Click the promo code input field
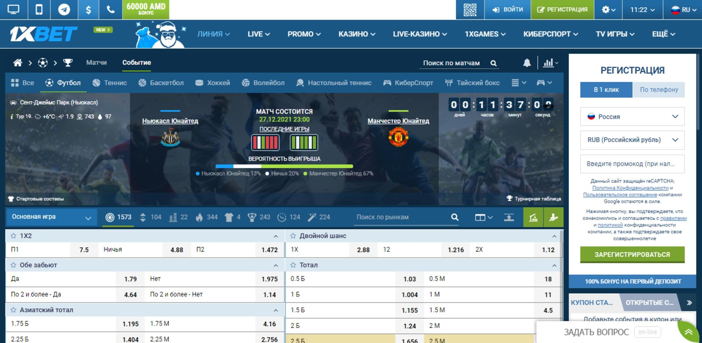 [x=632, y=164]
